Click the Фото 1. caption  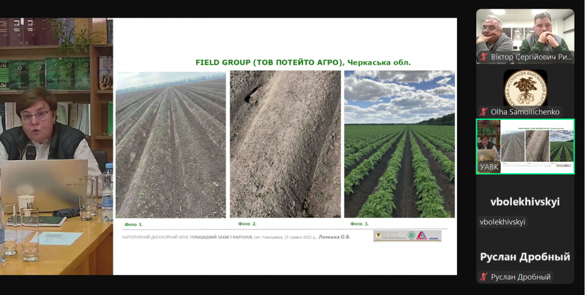133,224
